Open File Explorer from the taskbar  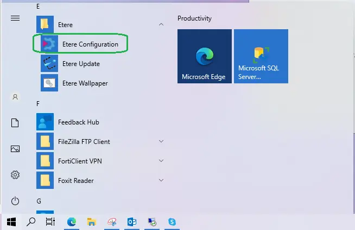pos(92,222)
